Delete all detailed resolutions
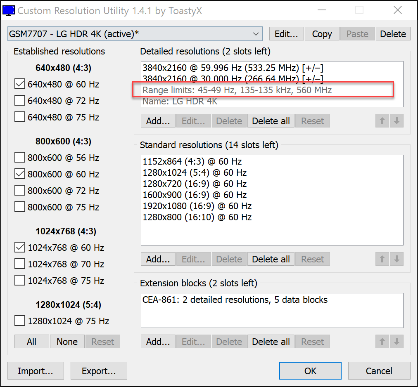418x387 pixels. click(271, 121)
